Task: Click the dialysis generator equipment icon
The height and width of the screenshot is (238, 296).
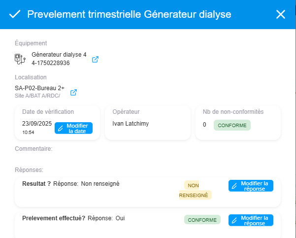Action: [x=20, y=59]
